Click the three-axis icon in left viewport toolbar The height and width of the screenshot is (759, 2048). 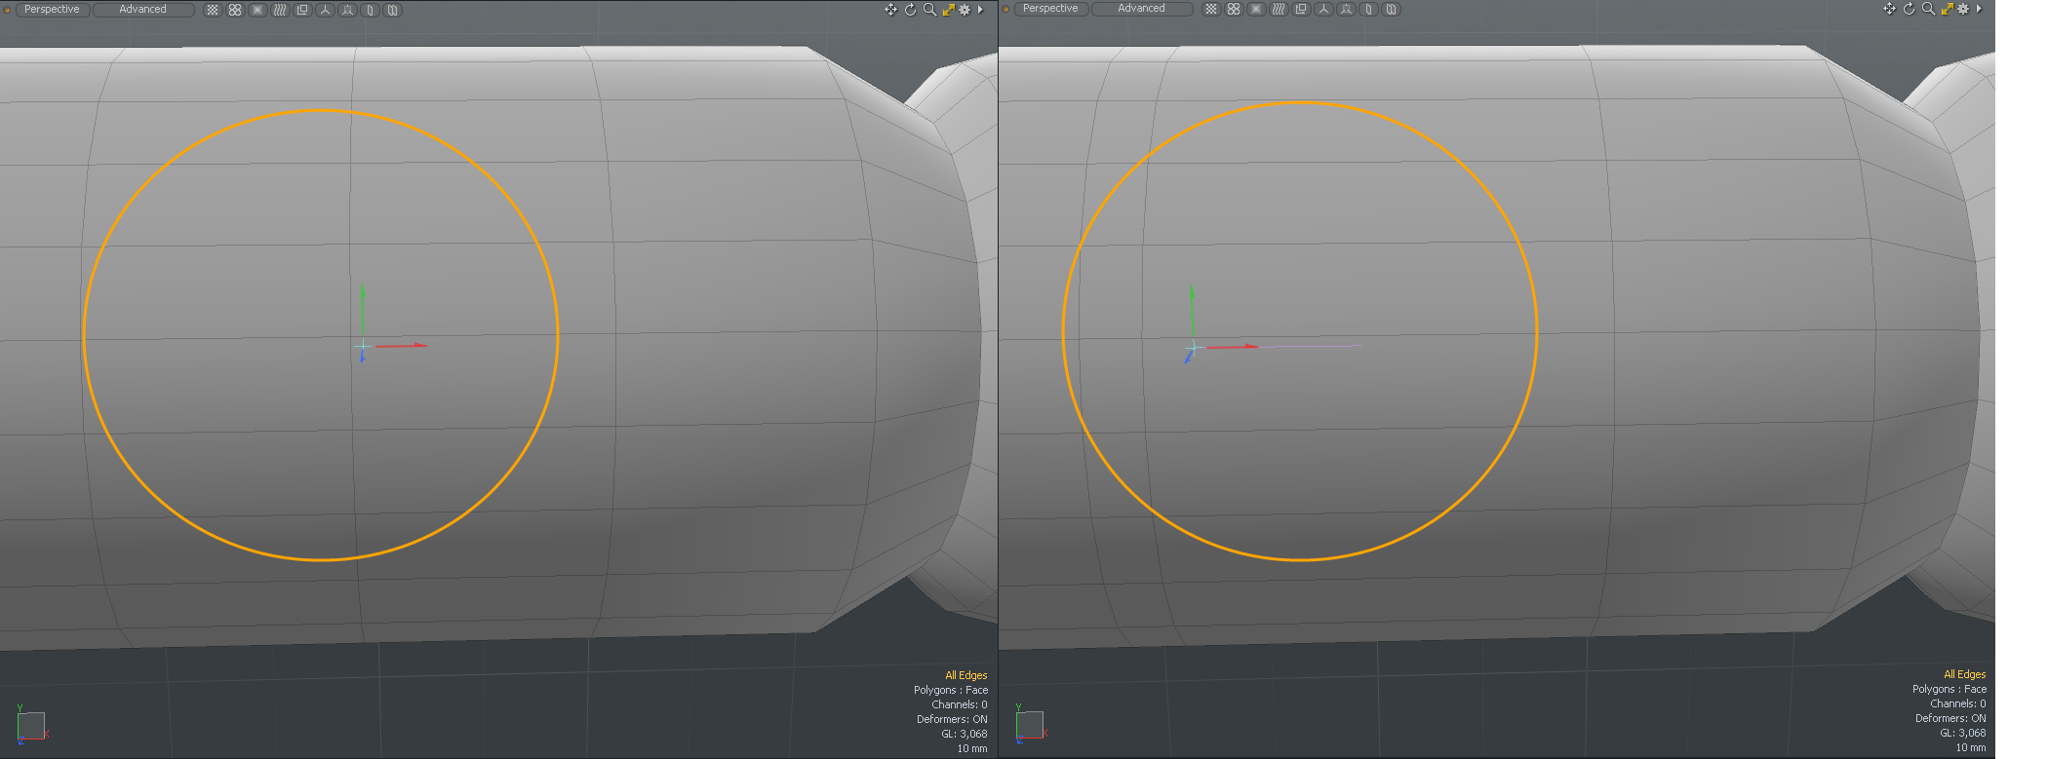pyautogui.click(x=325, y=10)
